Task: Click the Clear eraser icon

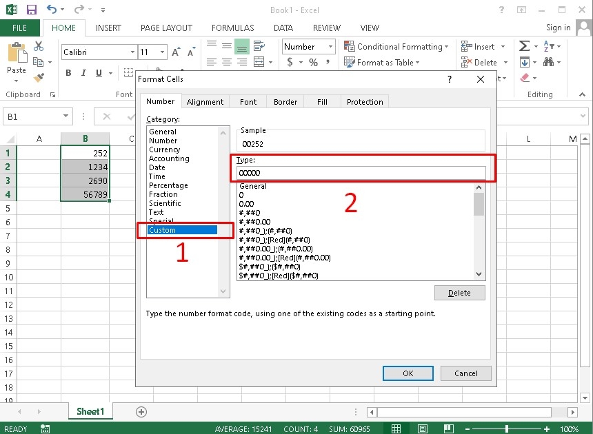Action: click(x=525, y=78)
